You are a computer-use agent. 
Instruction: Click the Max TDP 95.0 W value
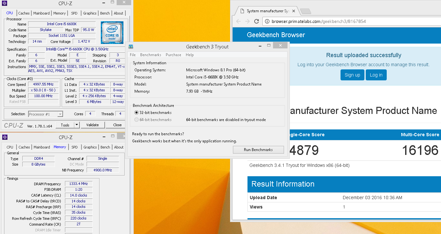click(x=88, y=30)
